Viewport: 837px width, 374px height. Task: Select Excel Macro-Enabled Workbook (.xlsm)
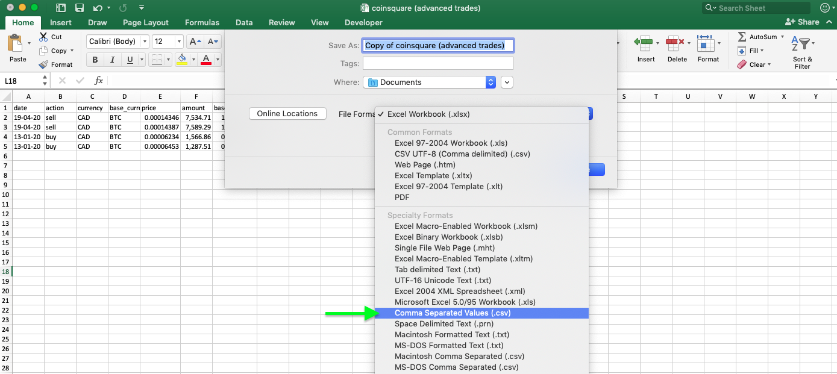tap(481, 226)
